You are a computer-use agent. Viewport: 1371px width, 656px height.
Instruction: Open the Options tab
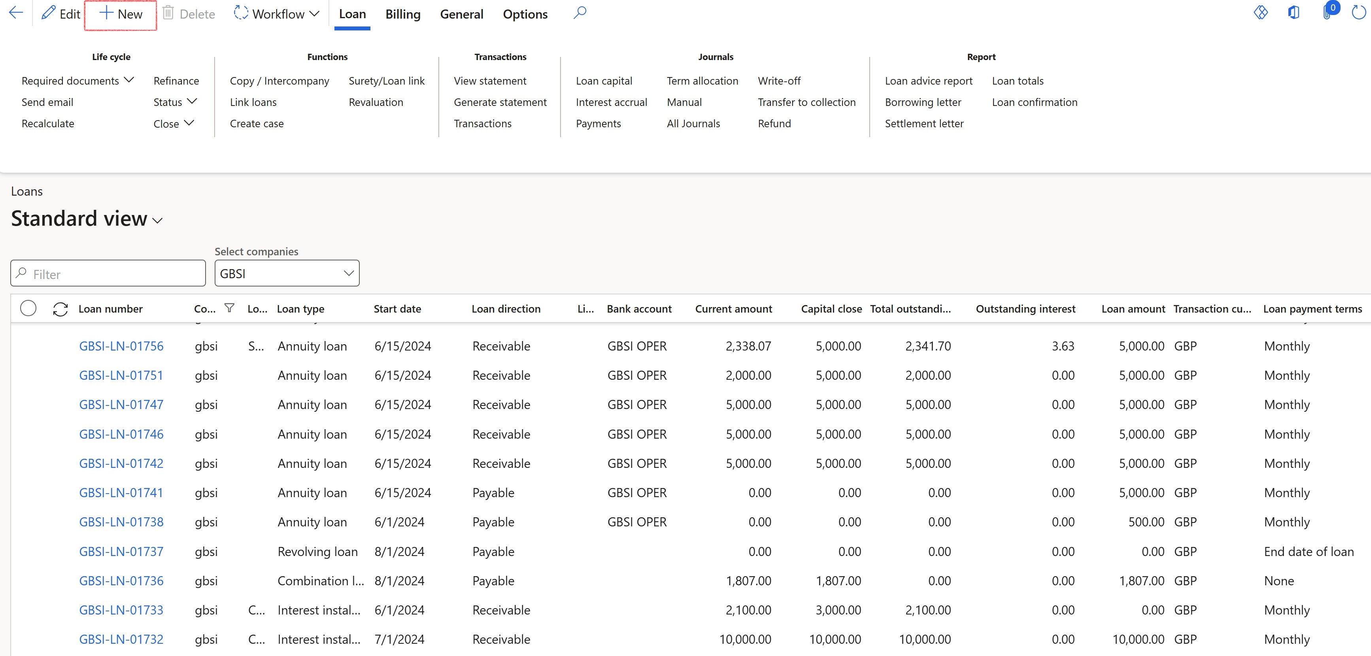pyautogui.click(x=525, y=14)
